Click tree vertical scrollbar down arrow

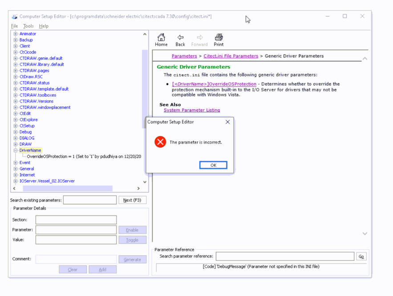pyautogui.click(x=145, y=182)
